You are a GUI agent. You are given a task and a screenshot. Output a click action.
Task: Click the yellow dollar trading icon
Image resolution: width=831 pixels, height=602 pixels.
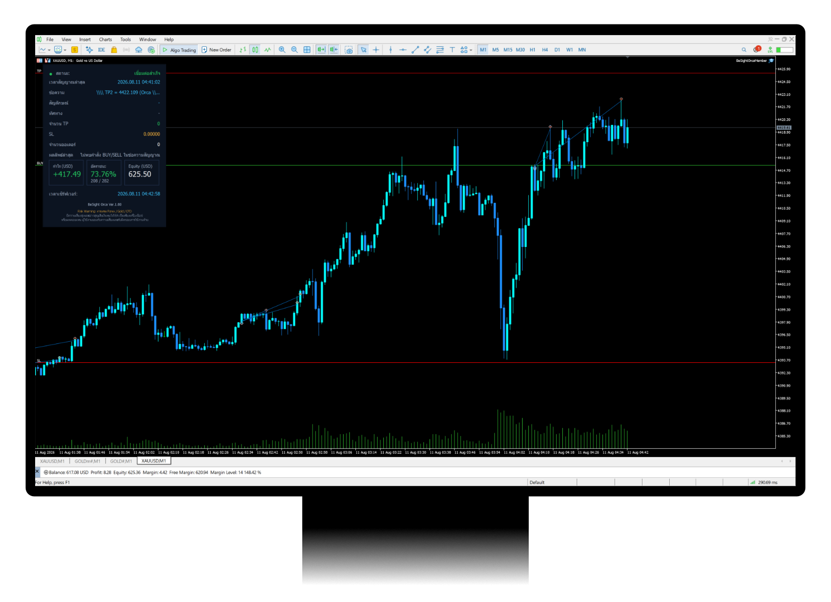(74, 50)
